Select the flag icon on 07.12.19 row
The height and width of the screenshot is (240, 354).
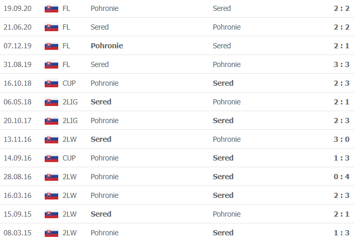coord(51,46)
